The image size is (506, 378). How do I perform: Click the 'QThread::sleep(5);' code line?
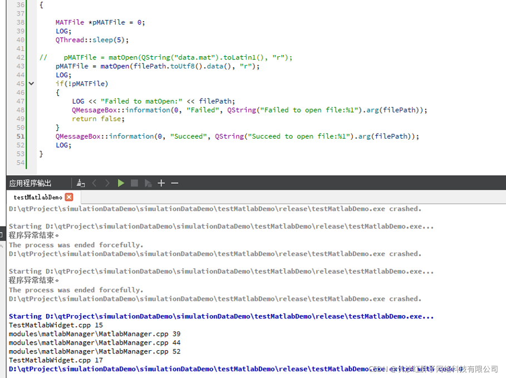point(92,40)
